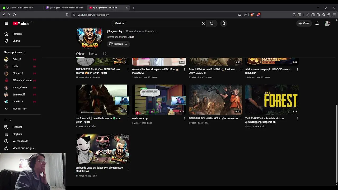Viewport: 338px width, 190px height.
Task: Switch to yuntrigger Administrador de clips tab
Action: [65, 8]
